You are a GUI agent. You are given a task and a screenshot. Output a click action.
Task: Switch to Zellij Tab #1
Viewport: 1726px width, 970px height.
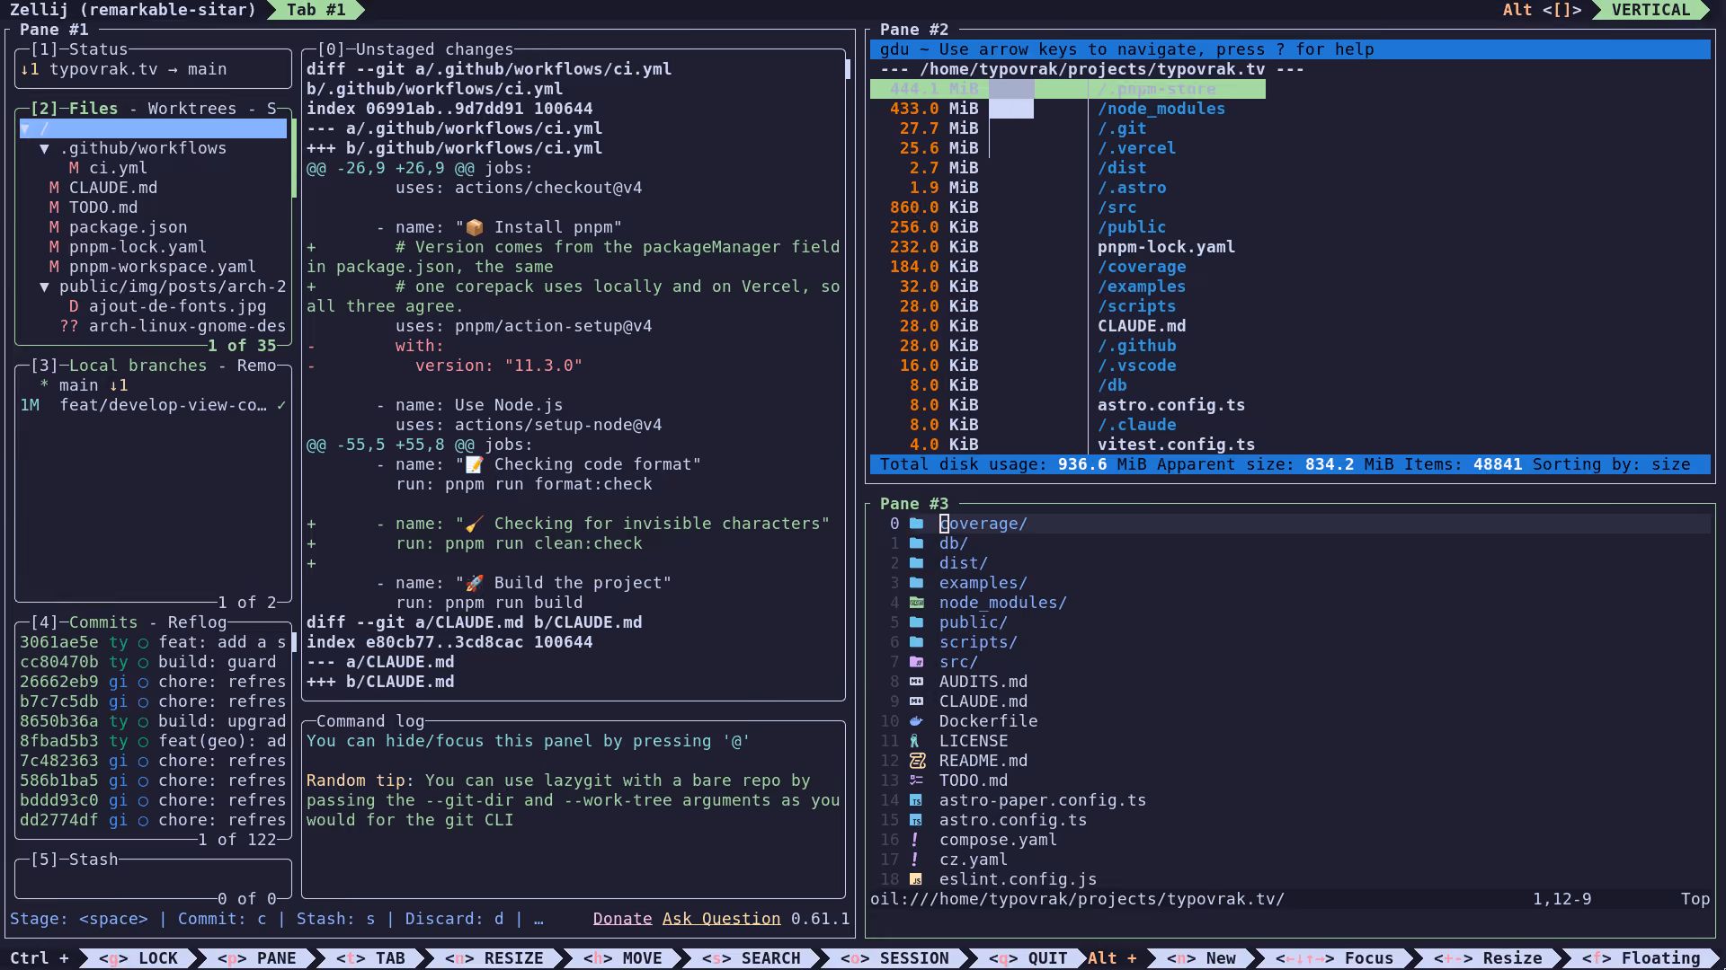[316, 10]
